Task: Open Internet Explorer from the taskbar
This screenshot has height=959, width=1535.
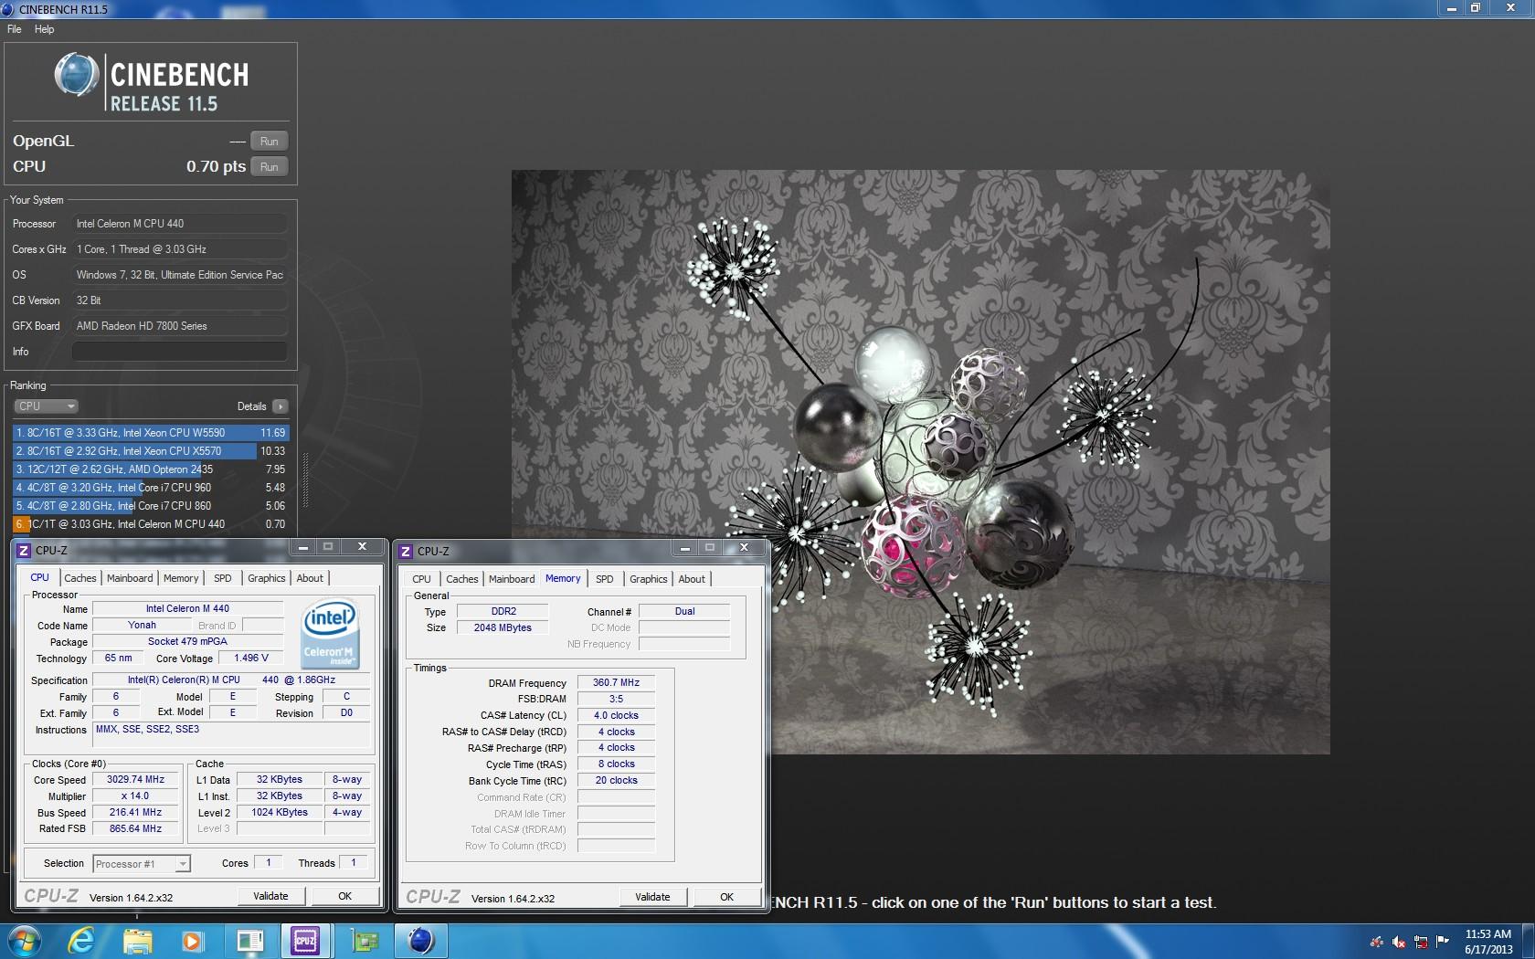Action: pyautogui.click(x=81, y=940)
